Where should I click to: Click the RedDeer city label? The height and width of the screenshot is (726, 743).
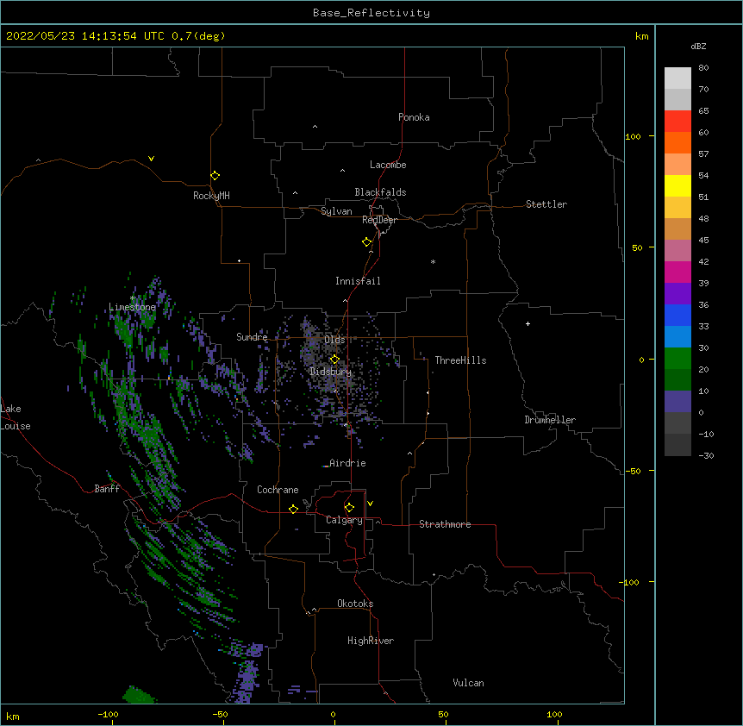379,220
